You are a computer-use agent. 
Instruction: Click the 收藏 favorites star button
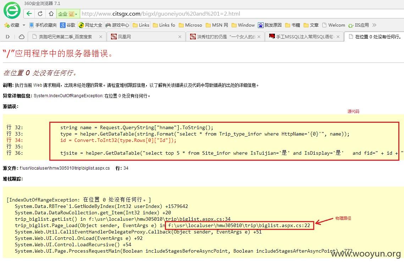tap(12, 25)
